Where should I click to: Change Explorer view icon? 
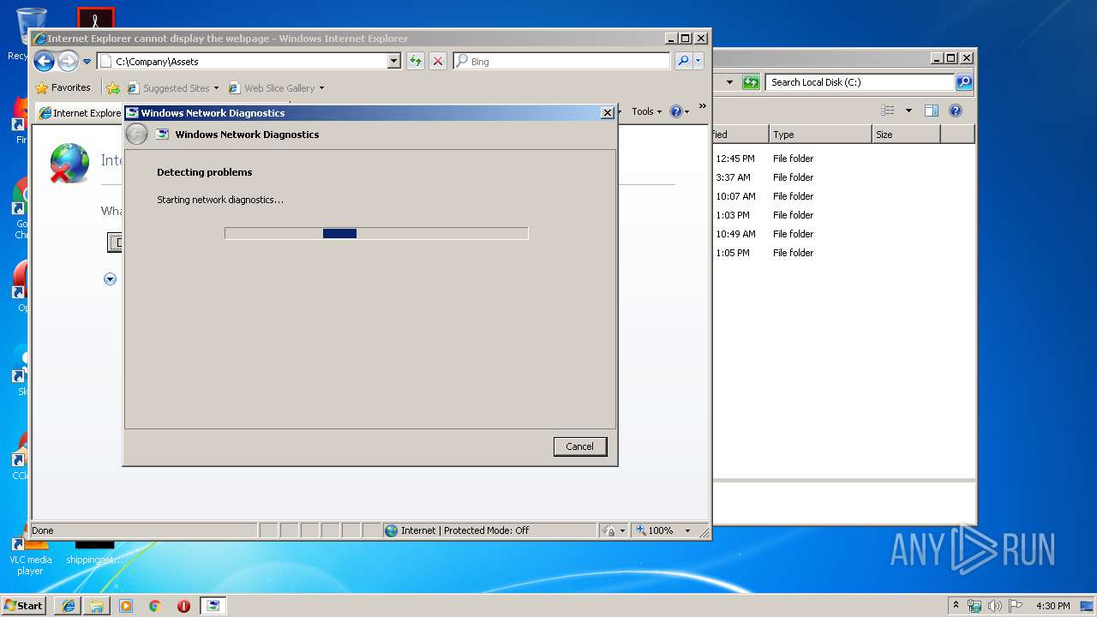point(888,111)
